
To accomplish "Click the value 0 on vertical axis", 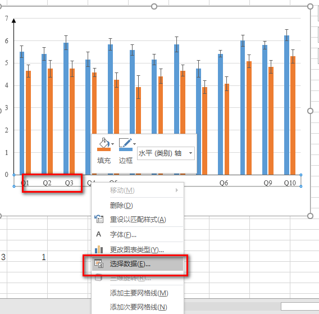I will [7, 174].
